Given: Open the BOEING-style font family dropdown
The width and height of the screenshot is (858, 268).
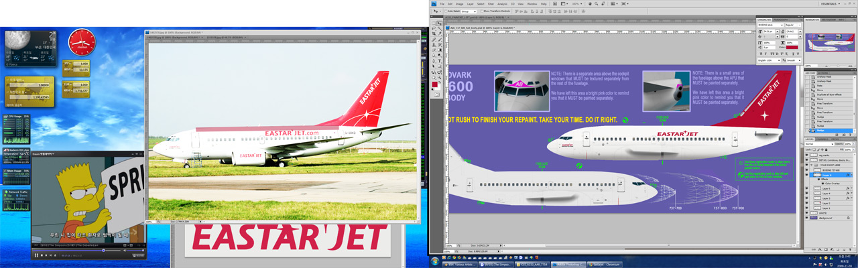Looking at the screenshot, I should (770, 25).
